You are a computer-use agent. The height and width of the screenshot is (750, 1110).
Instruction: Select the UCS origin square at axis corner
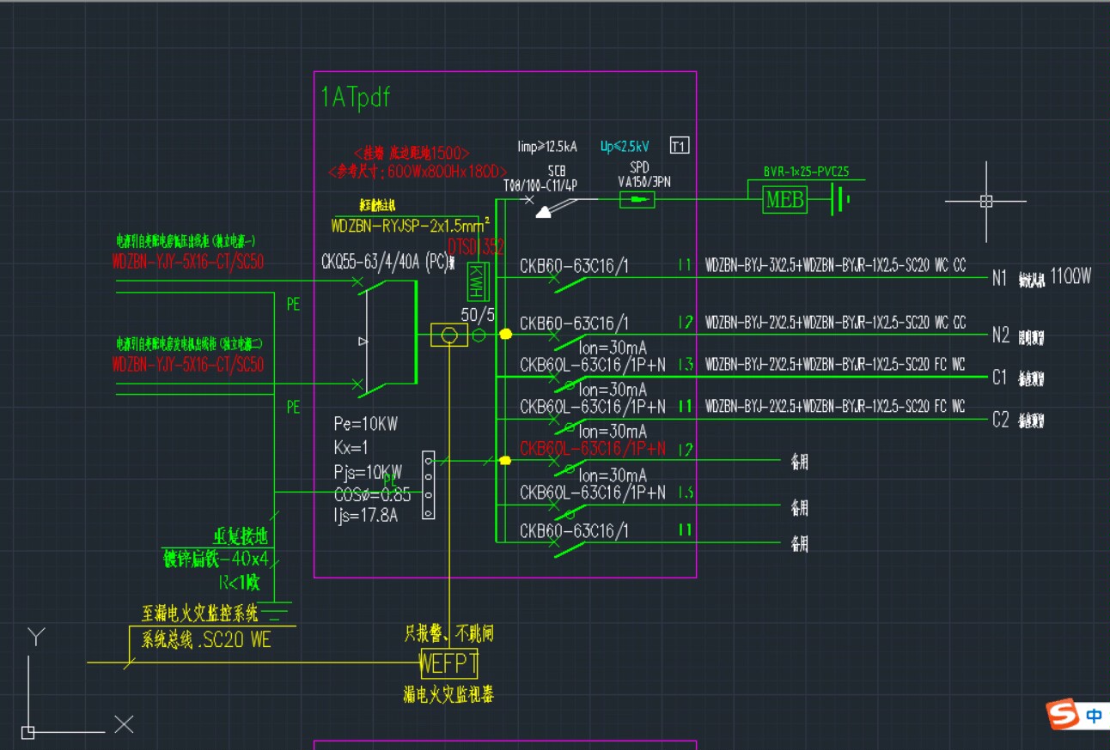(27, 732)
